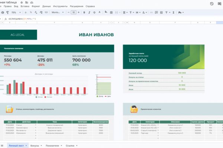Viewport: 223px width, 148px height.
Task: Open the functions sigma icon
Action: click(x=174, y=13)
